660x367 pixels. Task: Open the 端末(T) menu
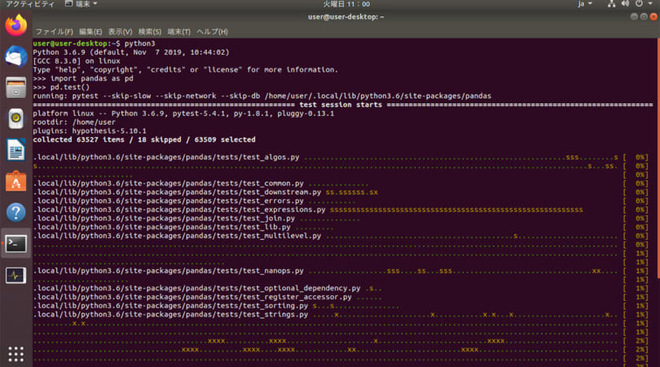pos(179,32)
